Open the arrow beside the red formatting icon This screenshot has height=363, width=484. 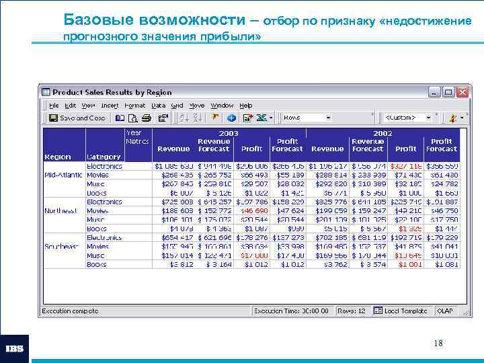[462, 118]
